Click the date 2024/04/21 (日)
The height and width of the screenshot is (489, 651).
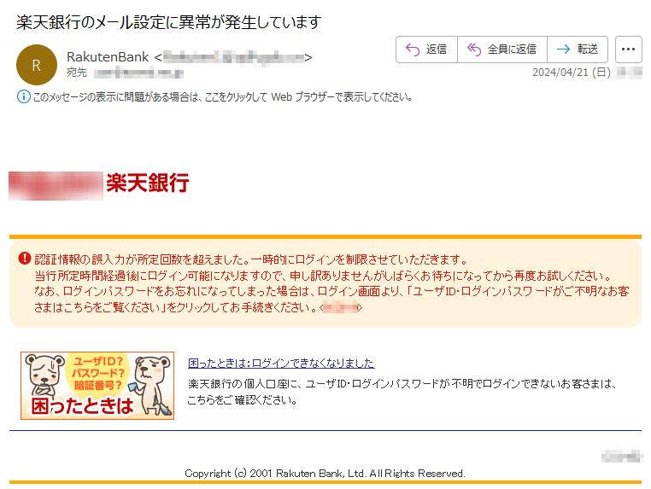pyautogui.click(x=572, y=73)
